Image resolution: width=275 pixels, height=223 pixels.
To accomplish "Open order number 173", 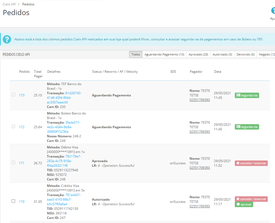I will [x=22, y=95].
